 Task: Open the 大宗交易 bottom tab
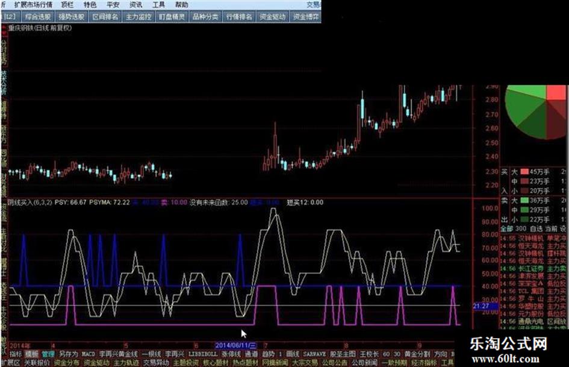click(x=305, y=363)
